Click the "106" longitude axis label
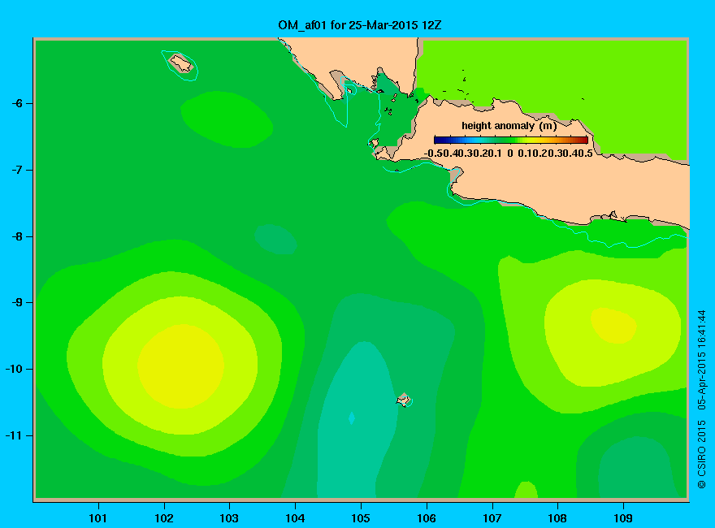The height and width of the screenshot is (528, 715). (427, 518)
